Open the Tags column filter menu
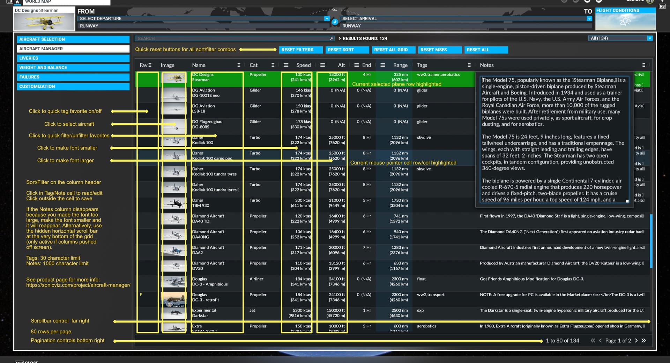The image size is (670, 363). coord(469,65)
